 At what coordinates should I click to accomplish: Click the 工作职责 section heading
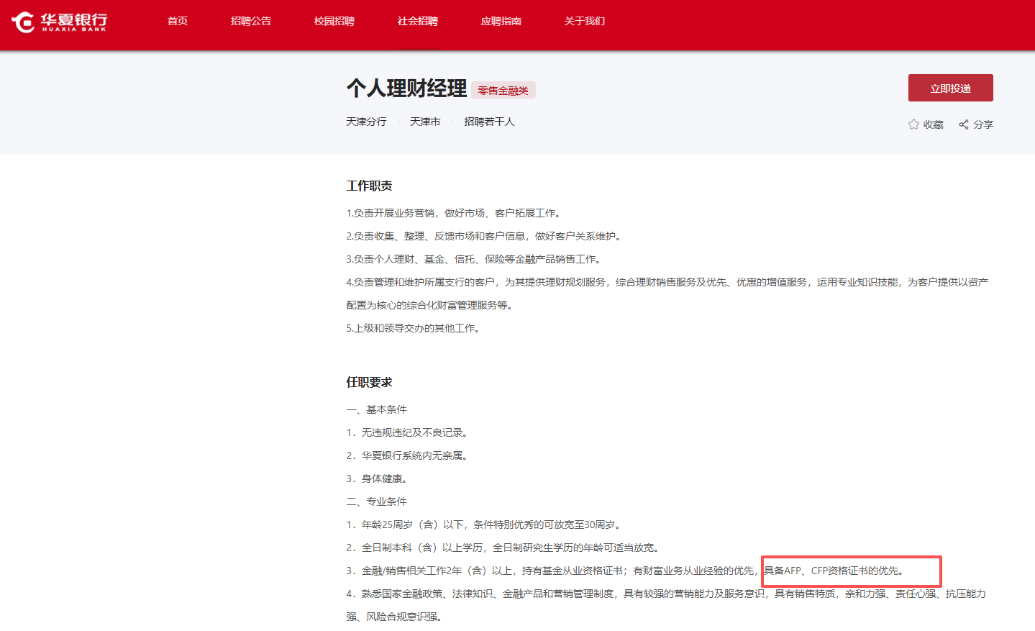click(x=369, y=186)
